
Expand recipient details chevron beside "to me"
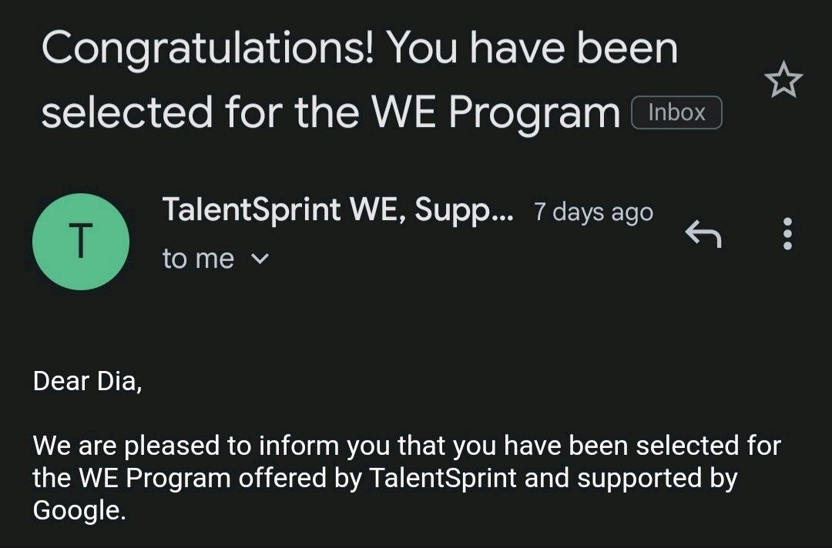260,259
